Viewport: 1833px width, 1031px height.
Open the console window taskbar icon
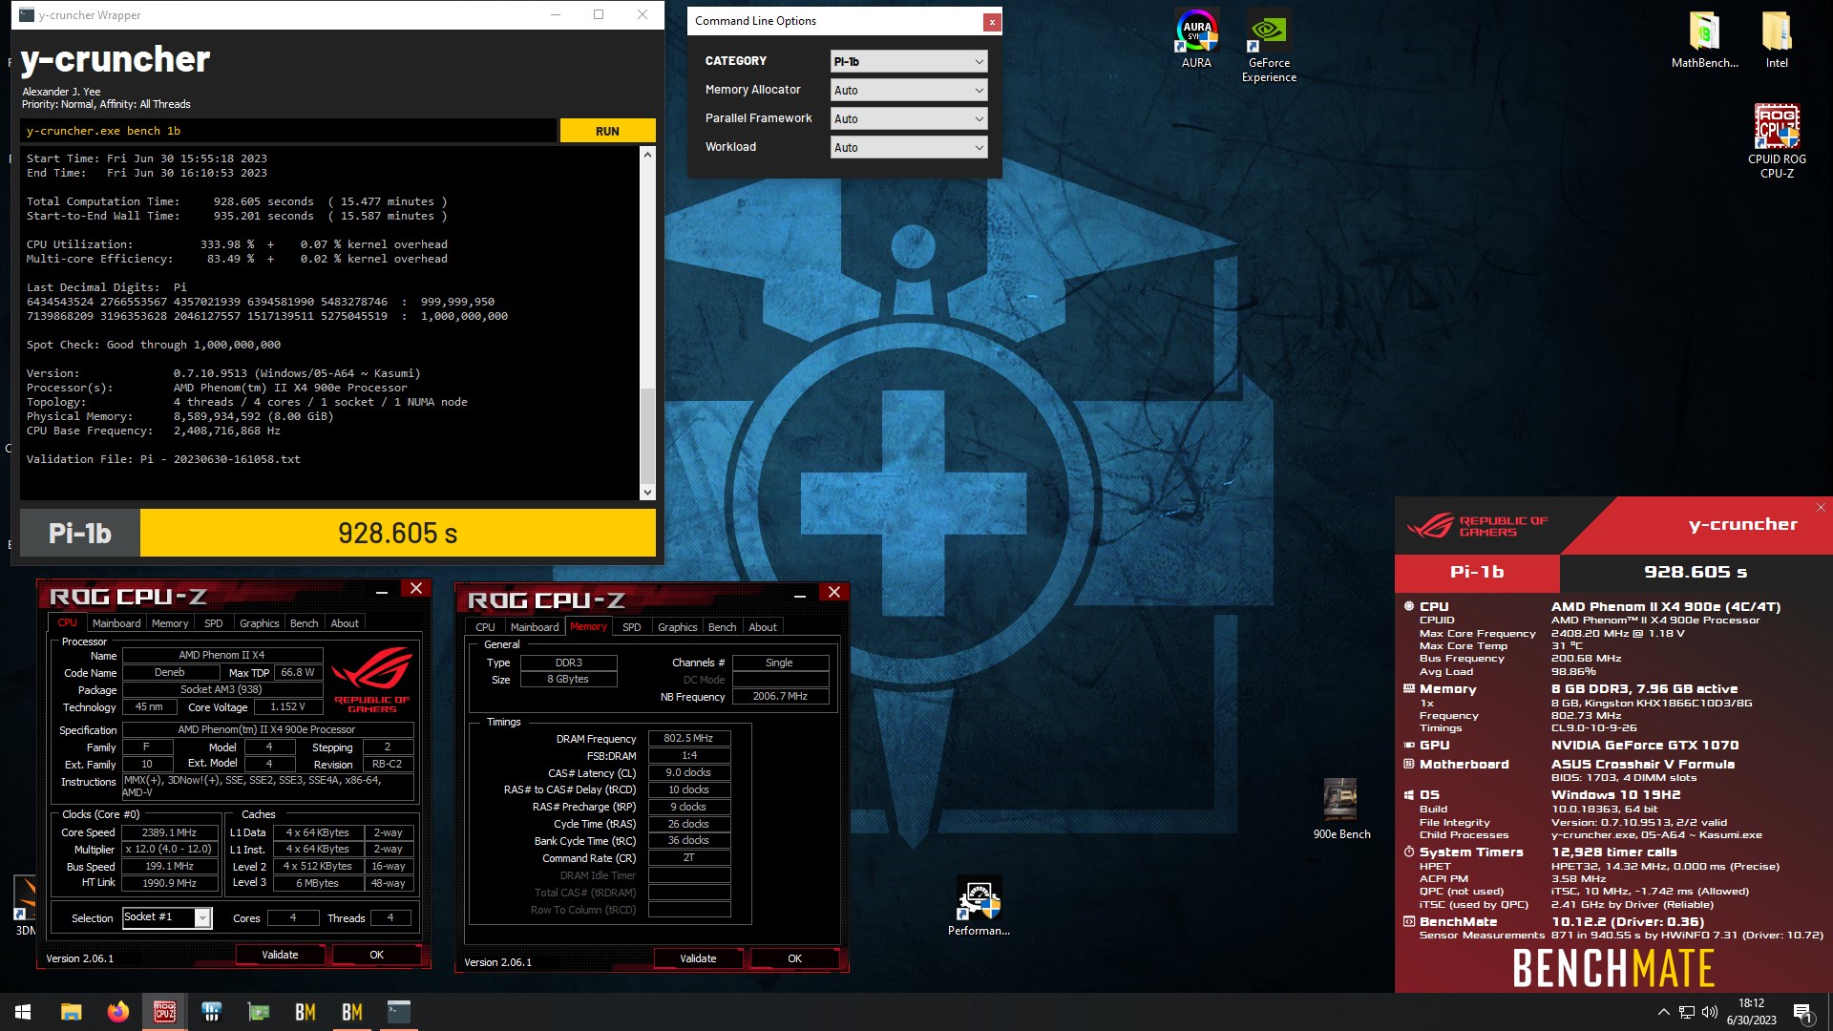[399, 1012]
